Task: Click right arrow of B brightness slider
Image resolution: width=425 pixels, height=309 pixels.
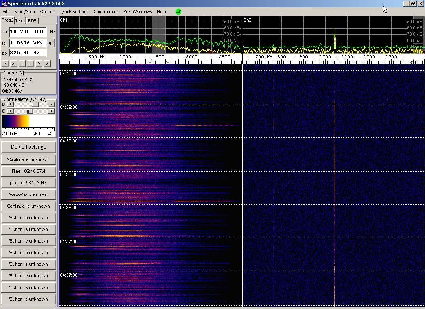Action: (x=51, y=104)
